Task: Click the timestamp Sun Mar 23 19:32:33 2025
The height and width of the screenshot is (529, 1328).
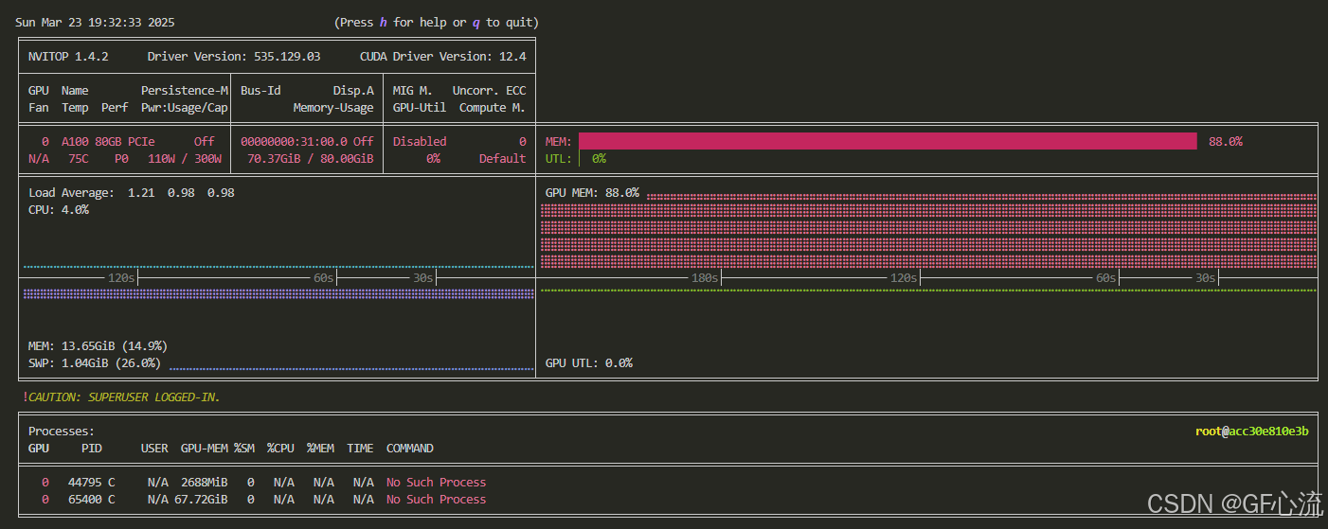Action: pyautogui.click(x=95, y=22)
